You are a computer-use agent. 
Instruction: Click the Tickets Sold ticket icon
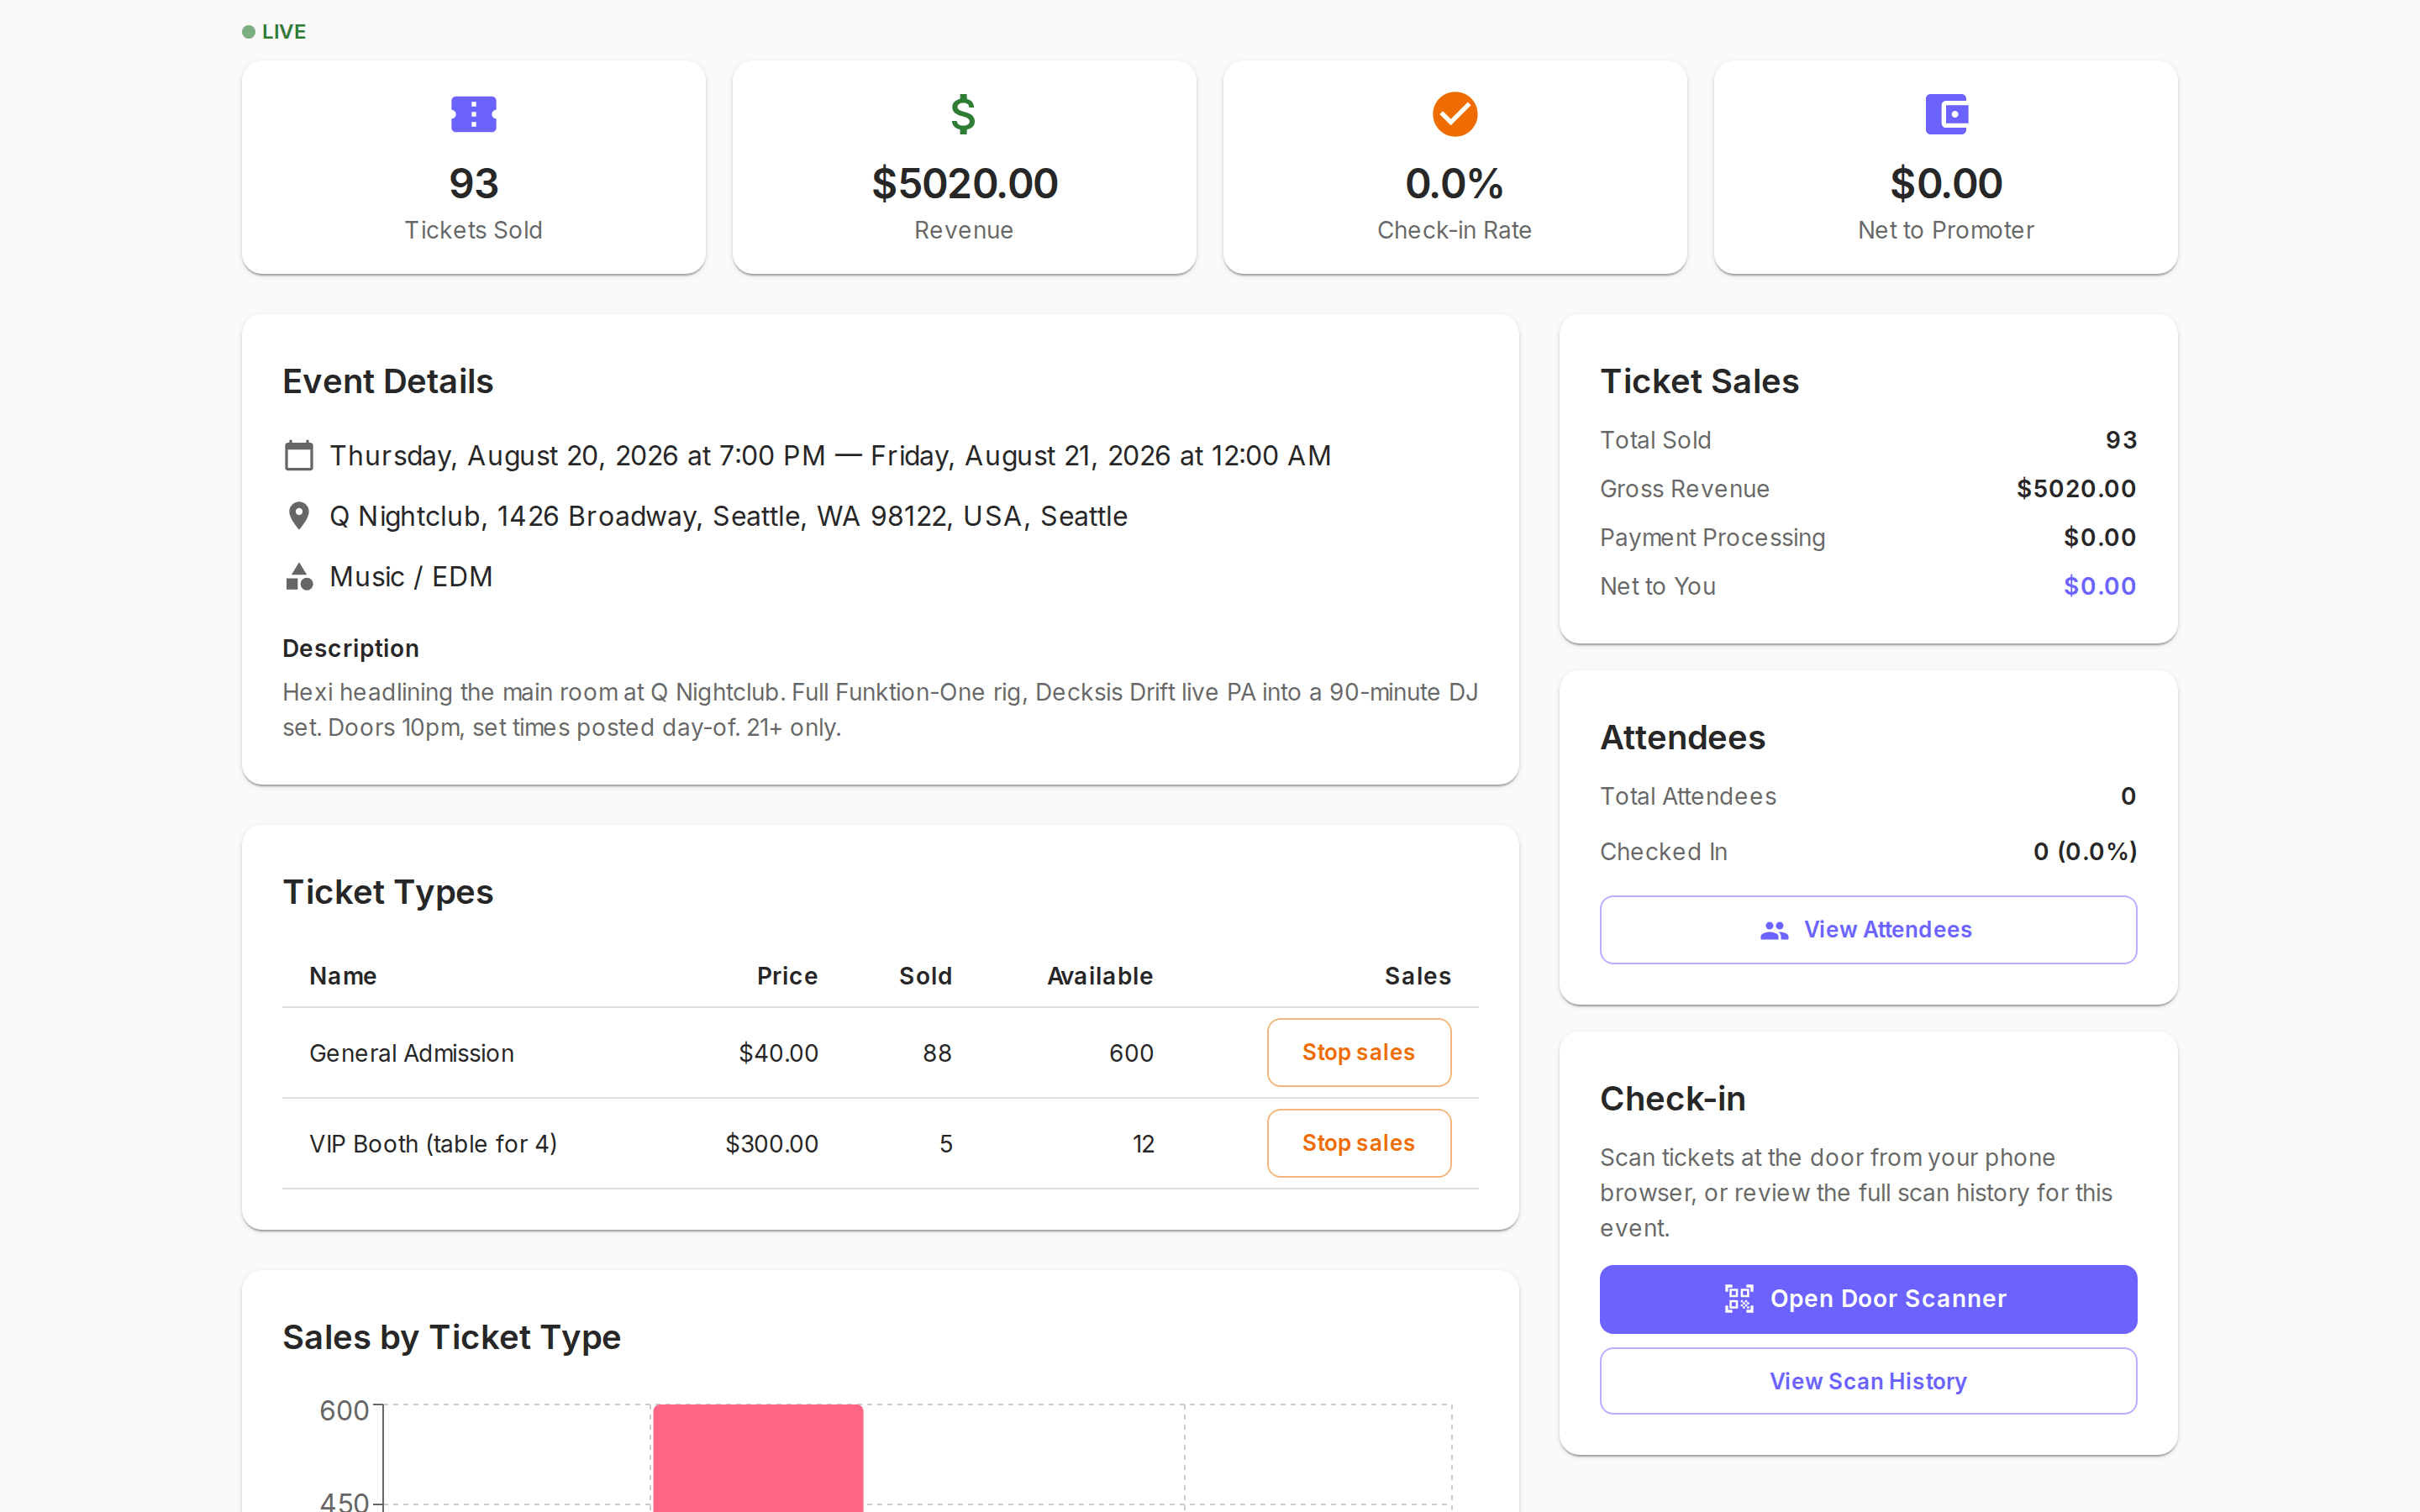[x=473, y=114]
